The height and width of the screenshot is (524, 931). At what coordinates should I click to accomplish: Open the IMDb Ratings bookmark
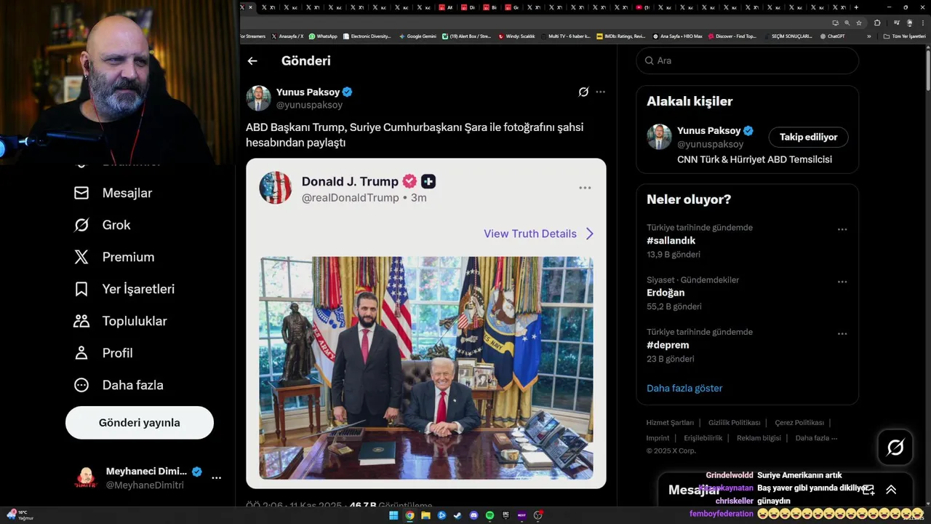click(620, 36)
